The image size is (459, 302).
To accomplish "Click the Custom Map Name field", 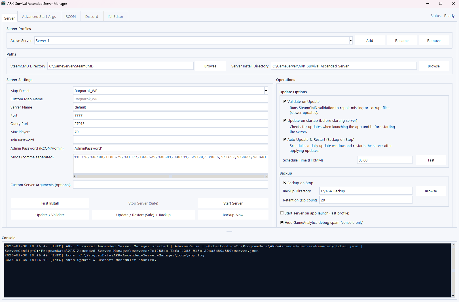I will click(170, 99).
